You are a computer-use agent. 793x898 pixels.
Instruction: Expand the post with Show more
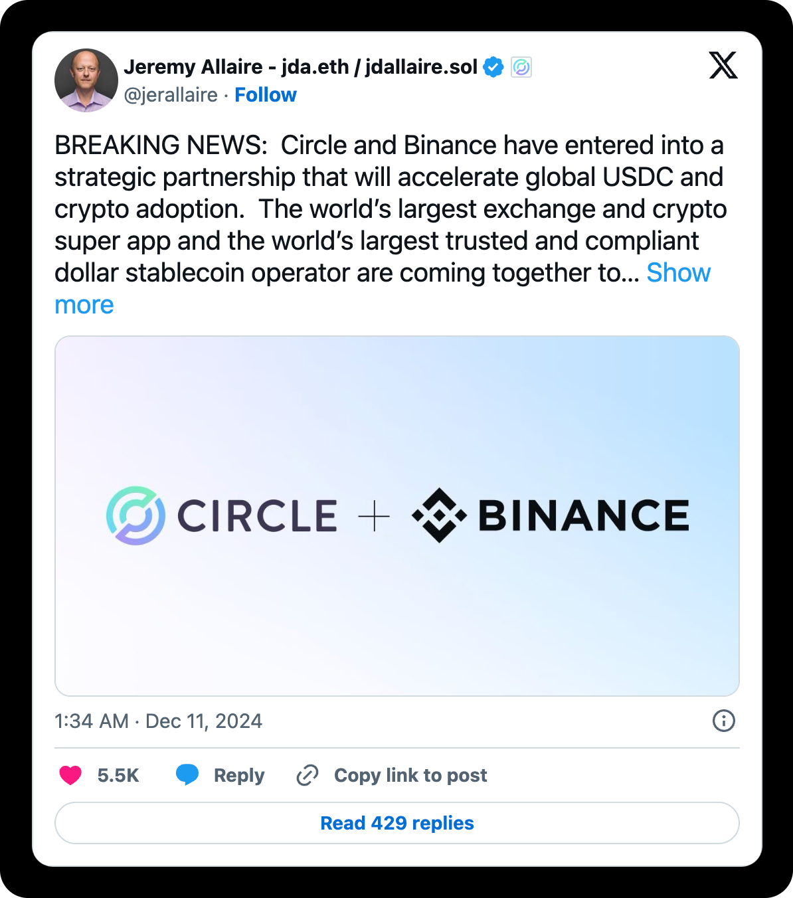tap(678, 273)
